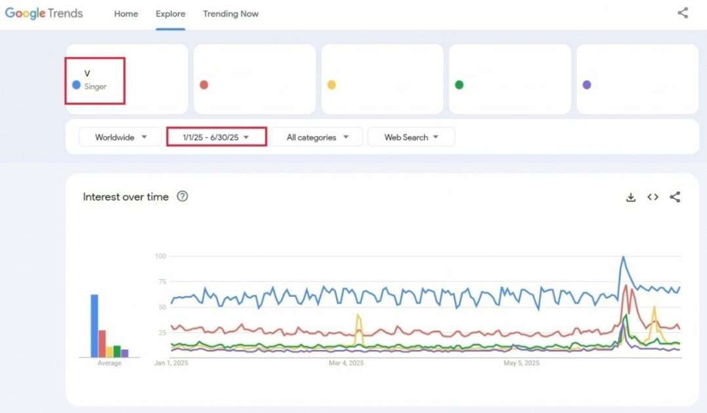707x413 pixels.
Task: Open the Worldwide region dropdown
Action: pos(120,137)
